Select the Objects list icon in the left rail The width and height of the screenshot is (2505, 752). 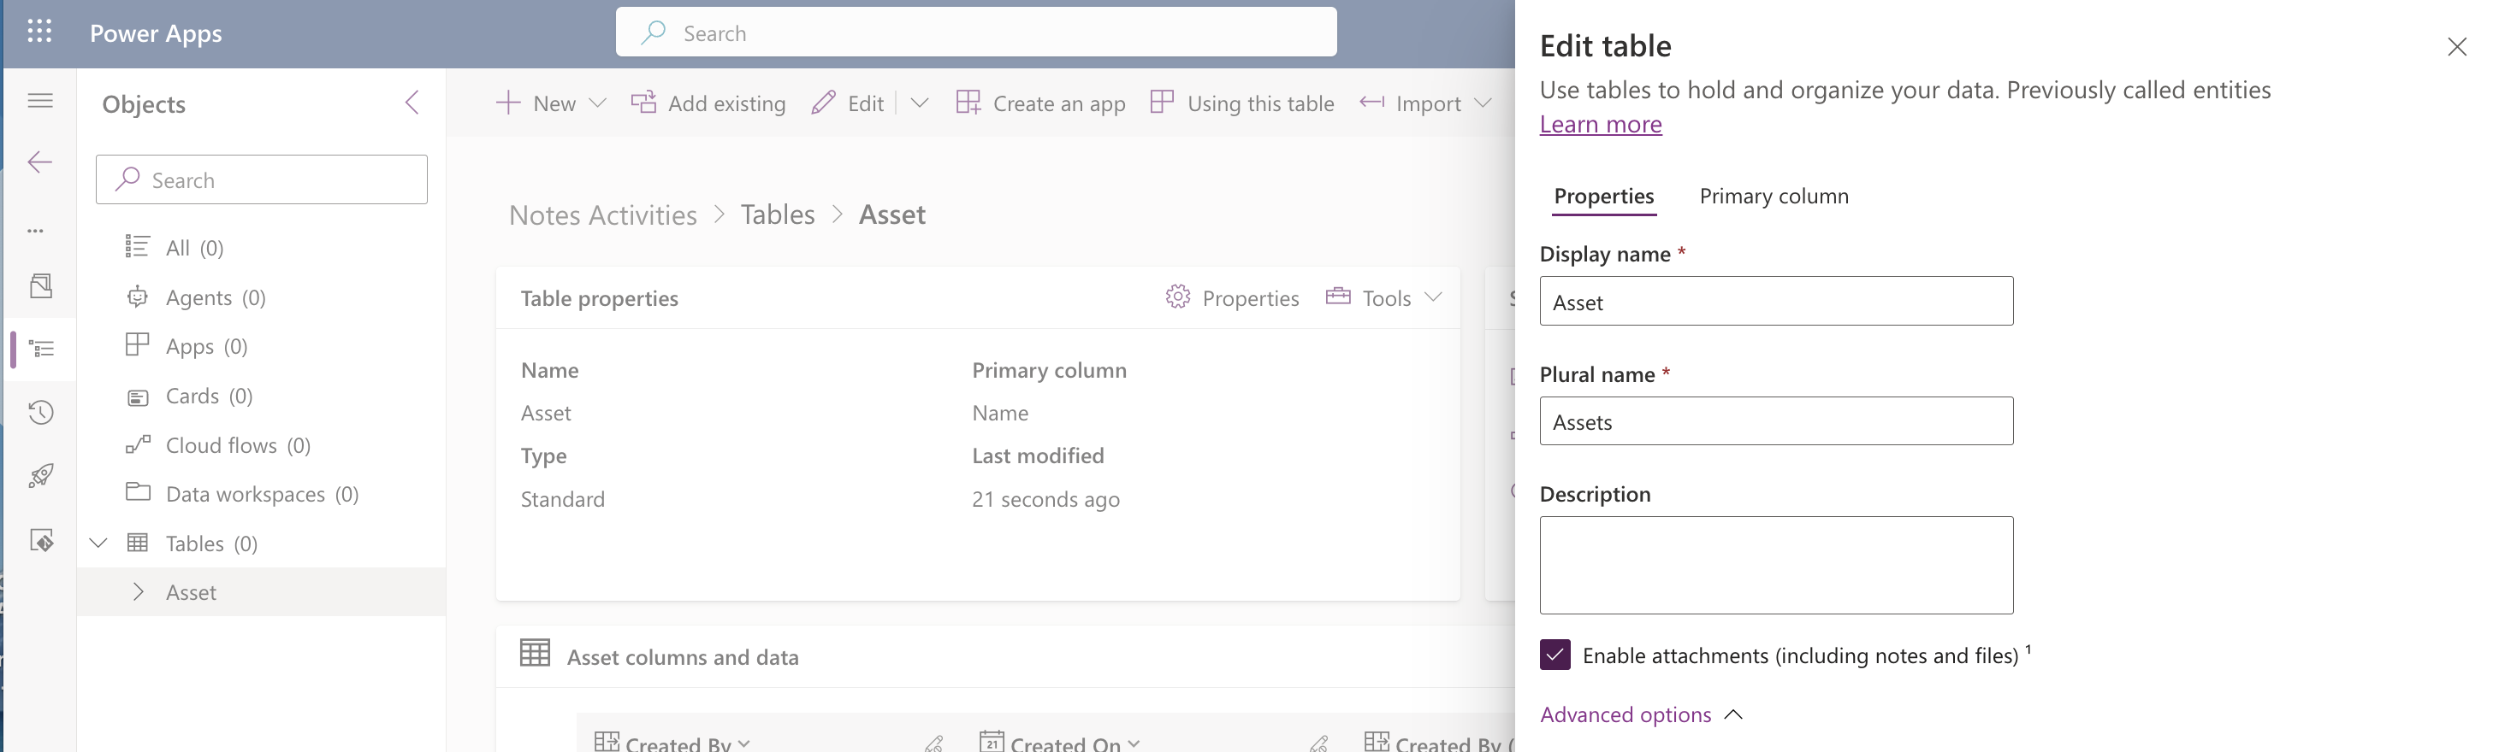pos(41,348)
